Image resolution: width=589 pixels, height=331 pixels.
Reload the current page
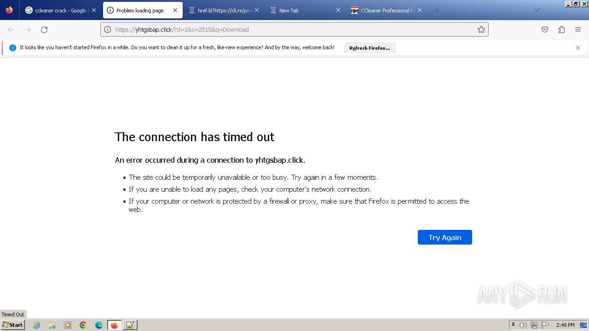click(44, 29)
